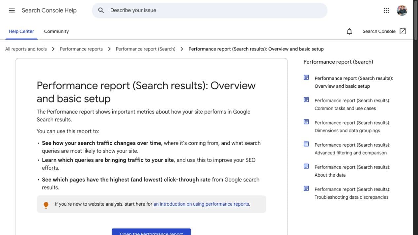The height and width of the screenshot is (235, 418).
Task: Click breadcrumb chevron after All reports and tools
Action: (x=53, y=49)
